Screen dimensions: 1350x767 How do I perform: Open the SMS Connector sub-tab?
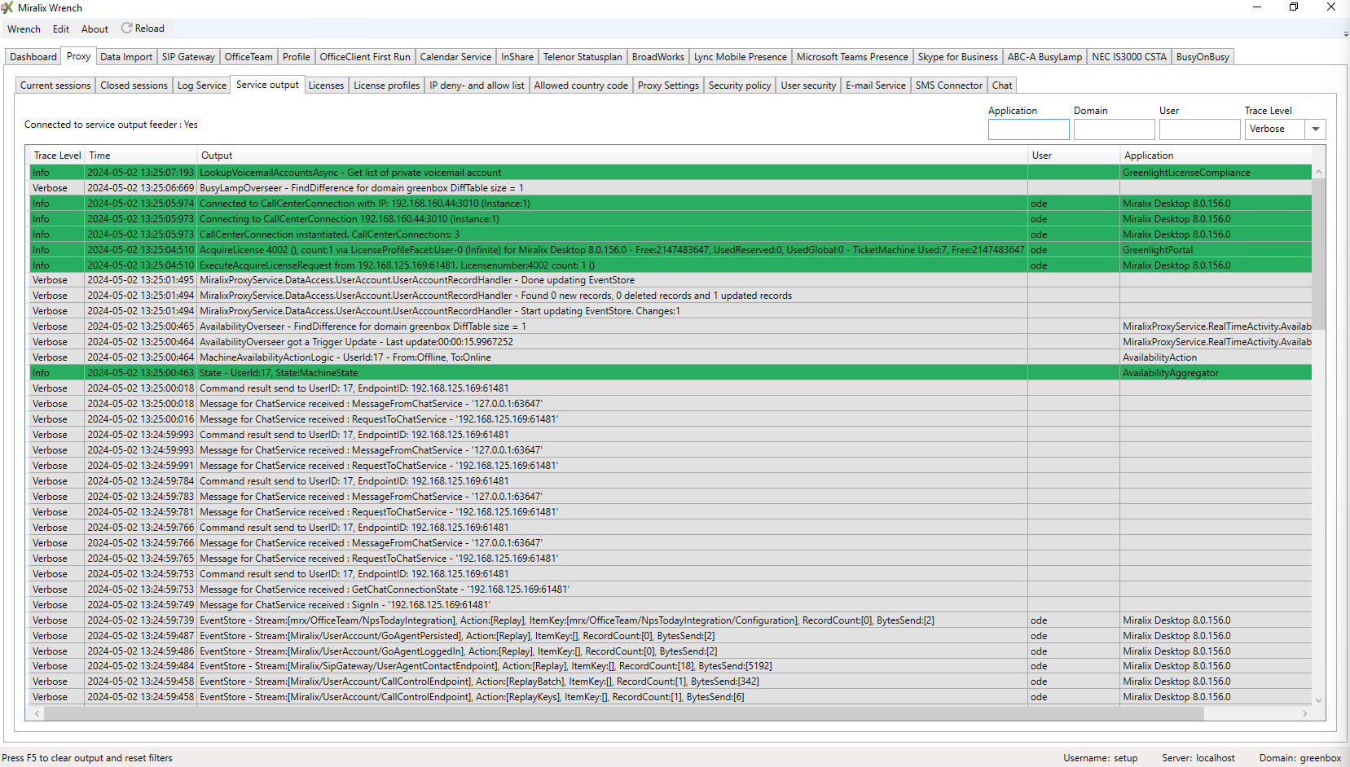click(949, 85)
